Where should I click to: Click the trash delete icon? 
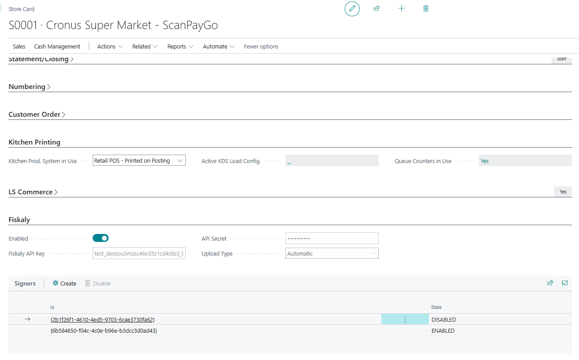(x=425, y=8)
